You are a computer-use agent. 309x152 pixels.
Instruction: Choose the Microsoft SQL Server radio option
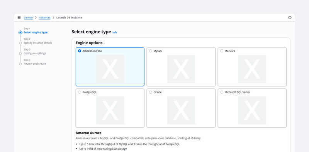click(x=222, y=92)
